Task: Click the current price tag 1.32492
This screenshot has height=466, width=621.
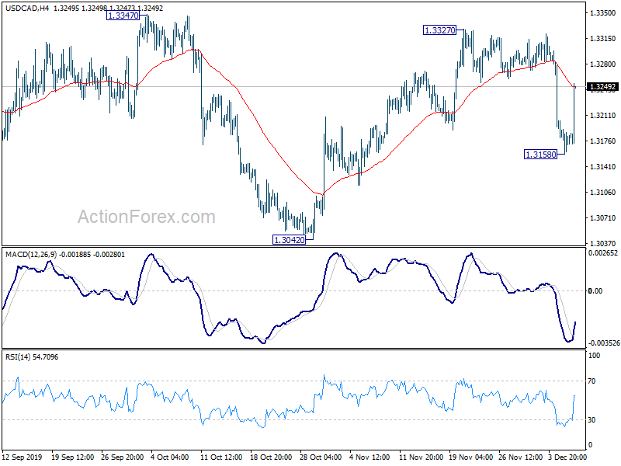Action: click(602, 87)
